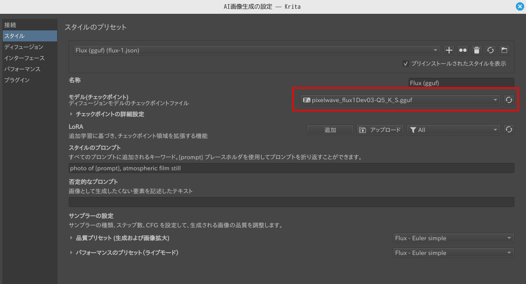The image size is (526, 284).
Task: Duplicate the current style preset
Action: tap(462, 50)
